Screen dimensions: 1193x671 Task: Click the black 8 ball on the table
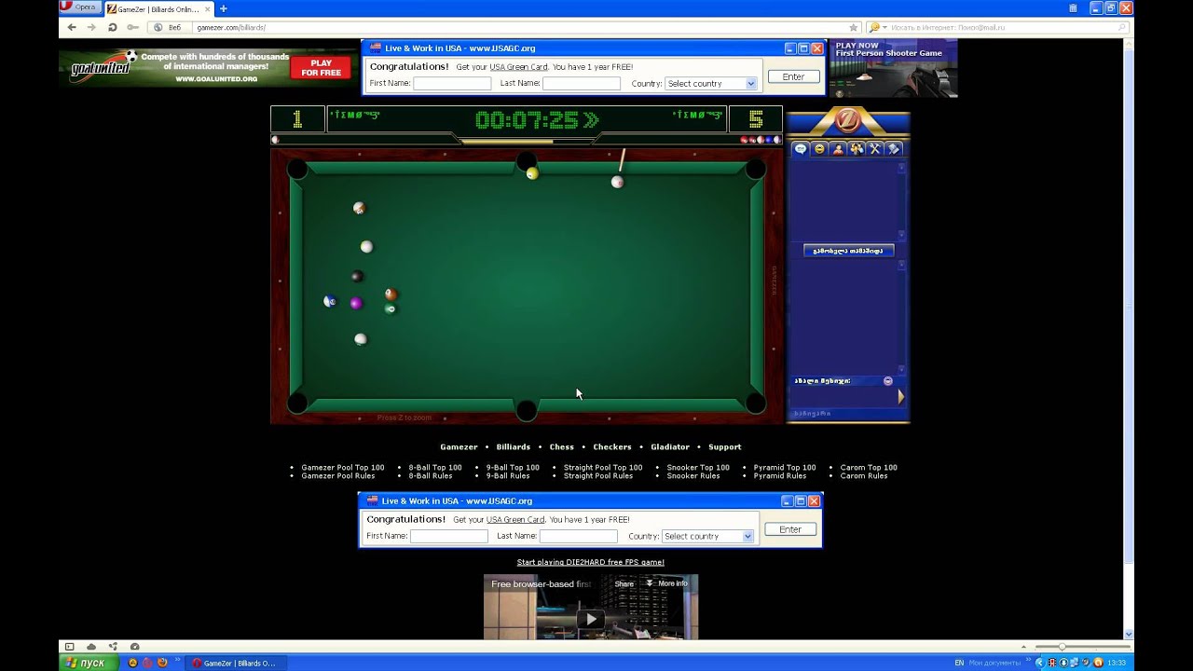point(357,276)
